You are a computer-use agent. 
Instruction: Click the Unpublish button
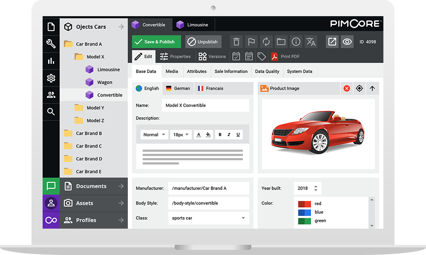[203, 42]
